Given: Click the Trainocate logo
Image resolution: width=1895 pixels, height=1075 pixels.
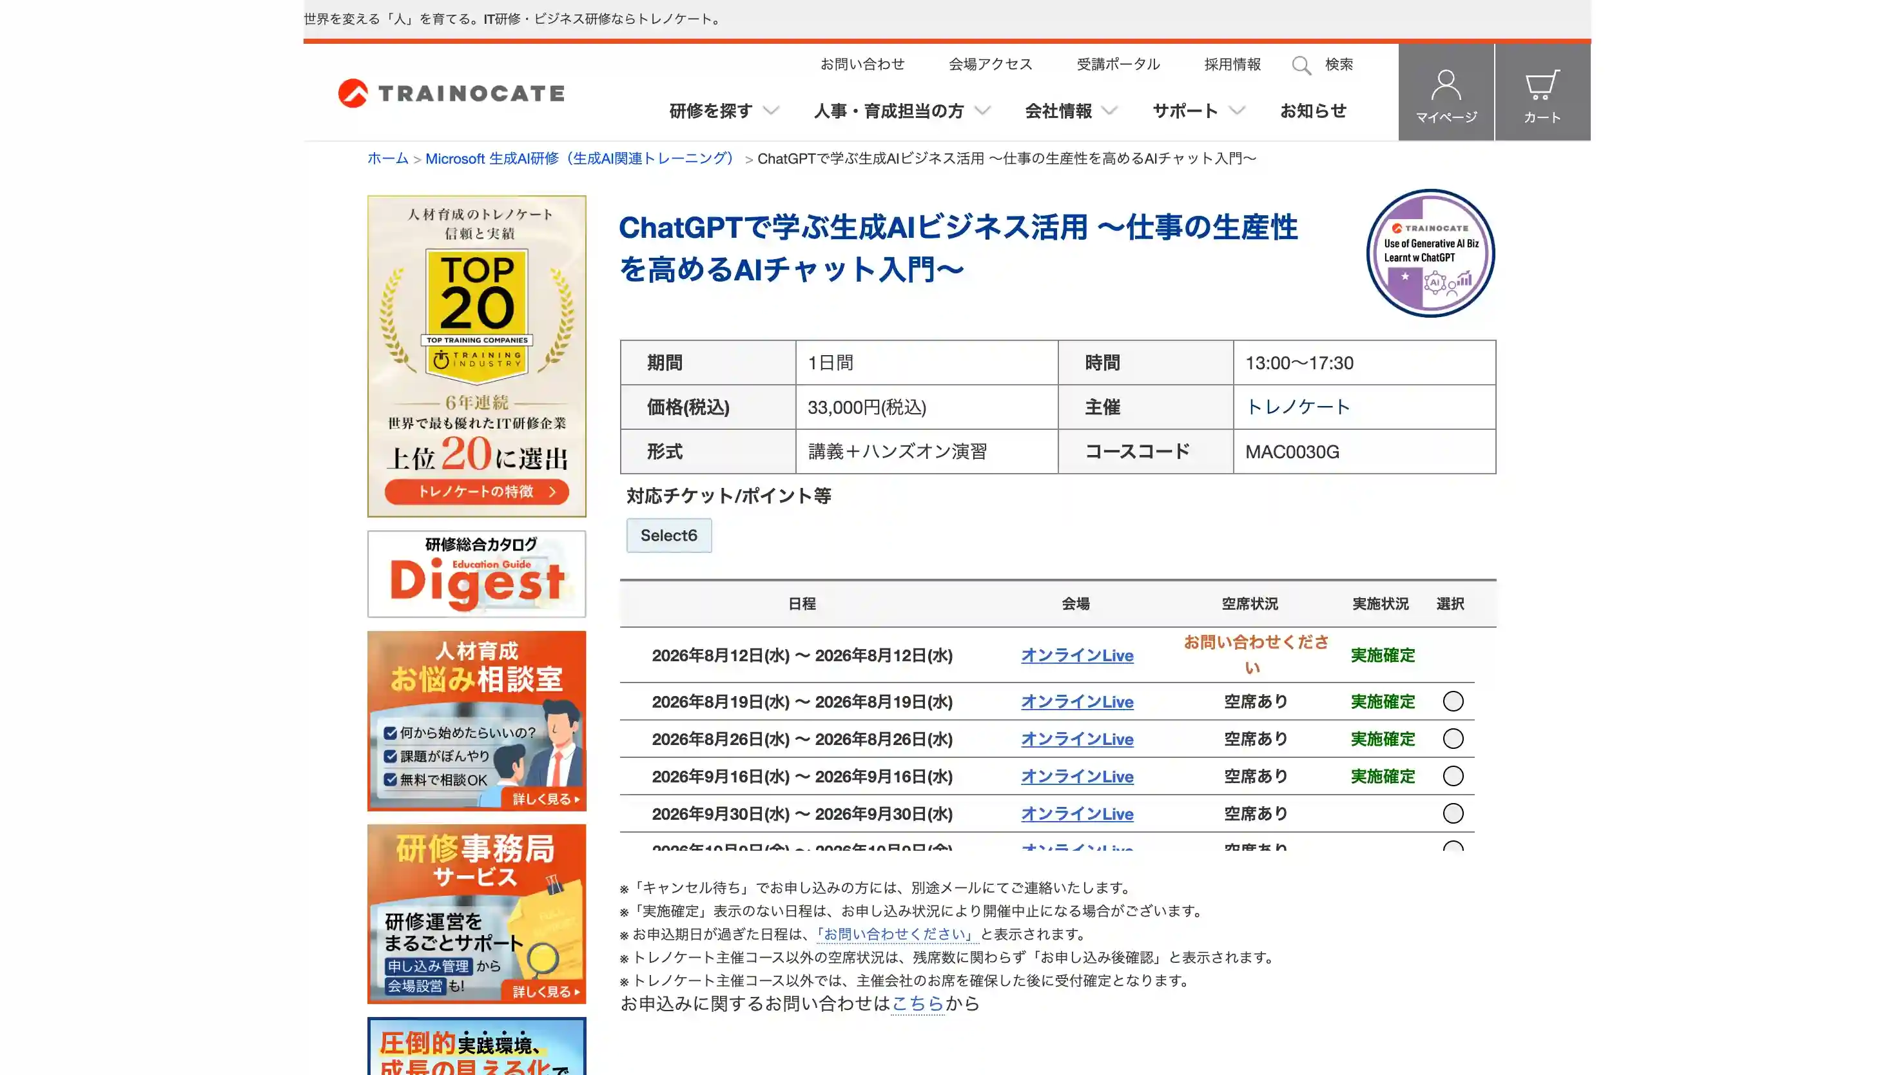Looking at the screenshot, I should 451,93.
